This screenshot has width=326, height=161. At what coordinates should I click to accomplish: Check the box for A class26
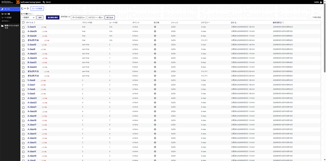tap(23, 31)
